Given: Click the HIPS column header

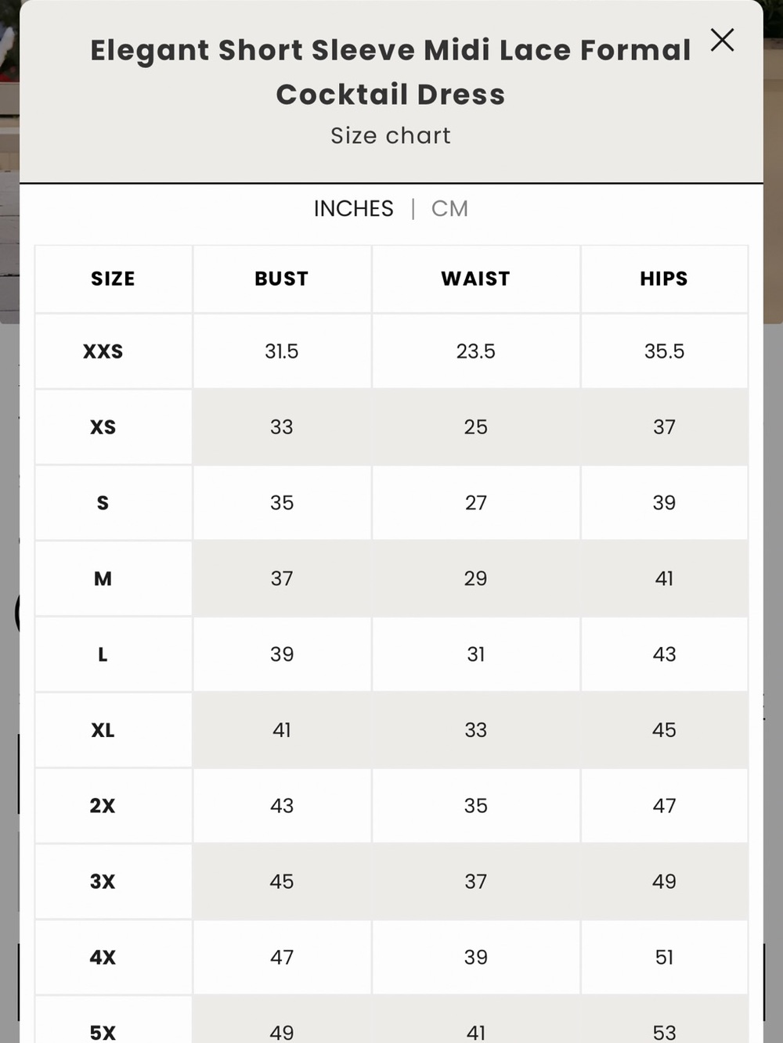Looking at the screenshot, I should click(x=664, y=279).
